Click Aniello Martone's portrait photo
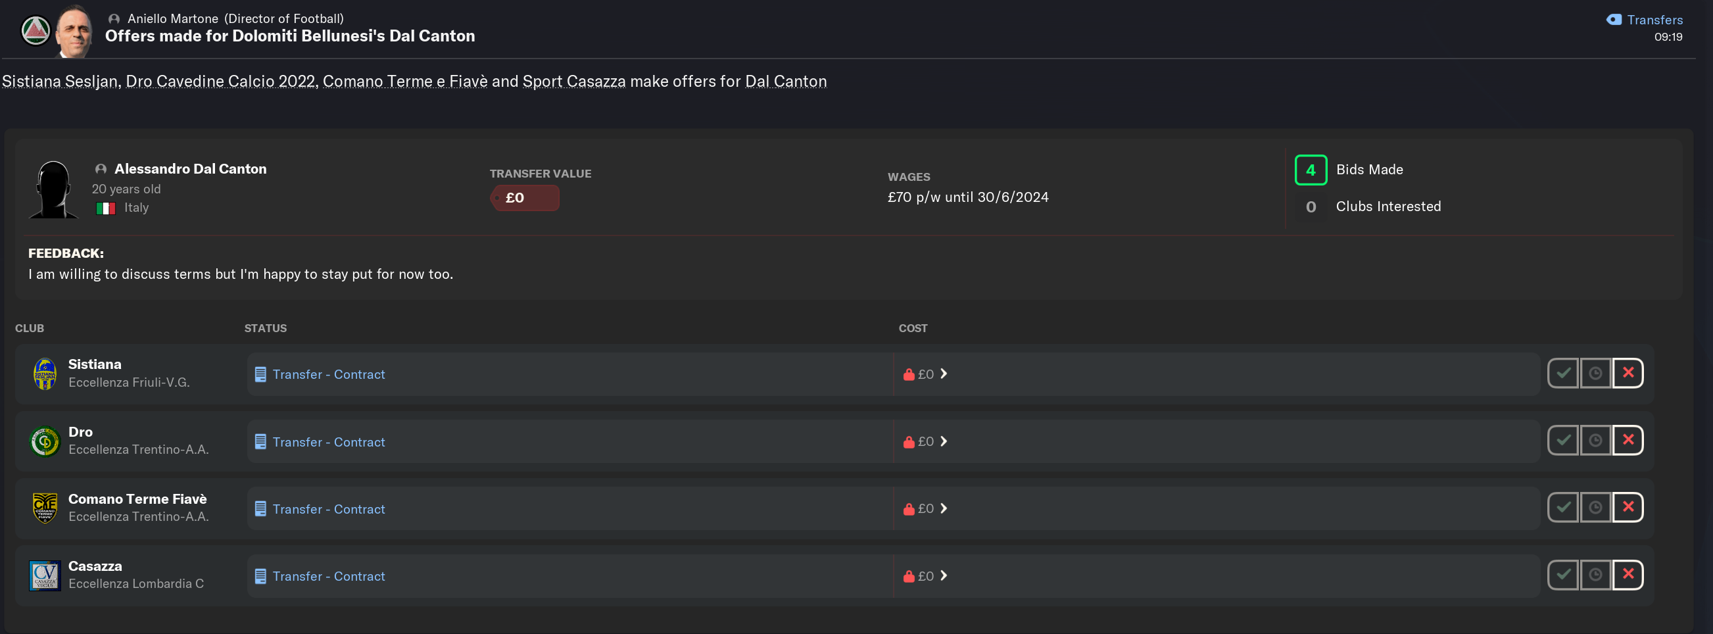1713x634 pixels. pyautogui.click(x=74, y=31)
